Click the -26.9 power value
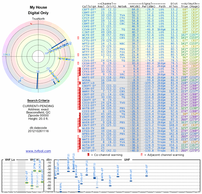The image size is (202, 194). [x=149, y=10]
